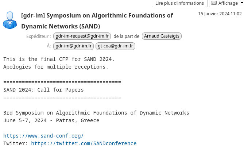Click 'This is the final CFP' line
The width and height of the screenshot is (244, 162).
(x=59, y=59)
